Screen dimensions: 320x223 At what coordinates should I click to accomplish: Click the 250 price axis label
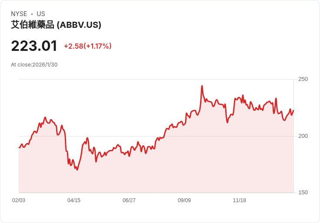point(303,79)
